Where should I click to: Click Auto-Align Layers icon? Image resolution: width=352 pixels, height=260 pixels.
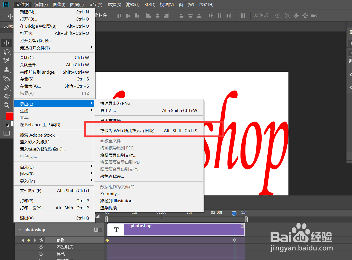(x=243, y=16)
